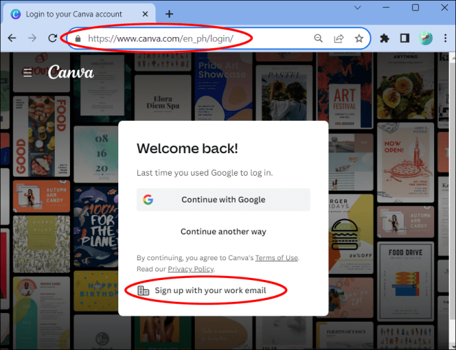Click Continue another way
The width and height of the screenshot is (456, 350).
coord(223,231)
